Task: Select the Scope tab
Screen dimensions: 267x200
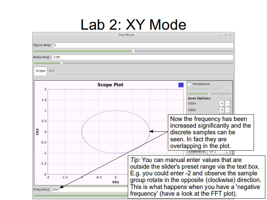Action: (x=40, y=71)
